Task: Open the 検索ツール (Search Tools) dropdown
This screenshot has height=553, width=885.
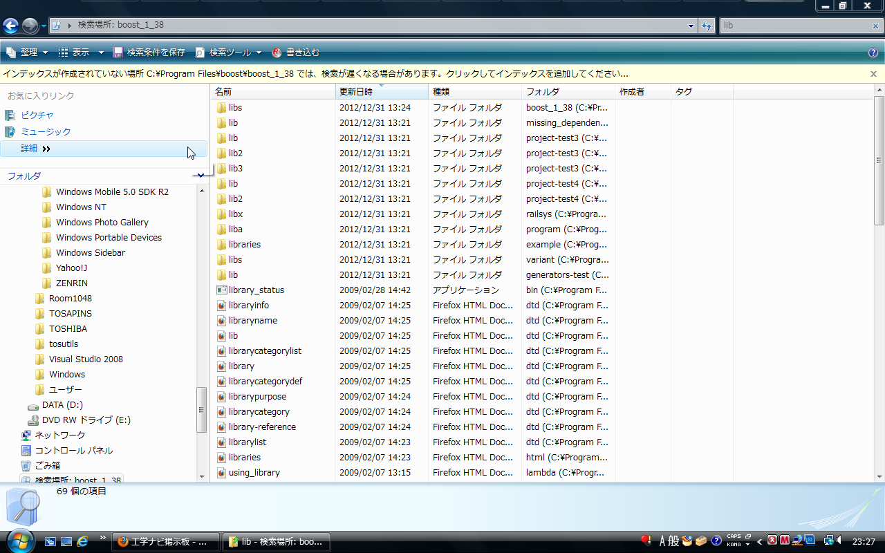Action: click(229, 53)
